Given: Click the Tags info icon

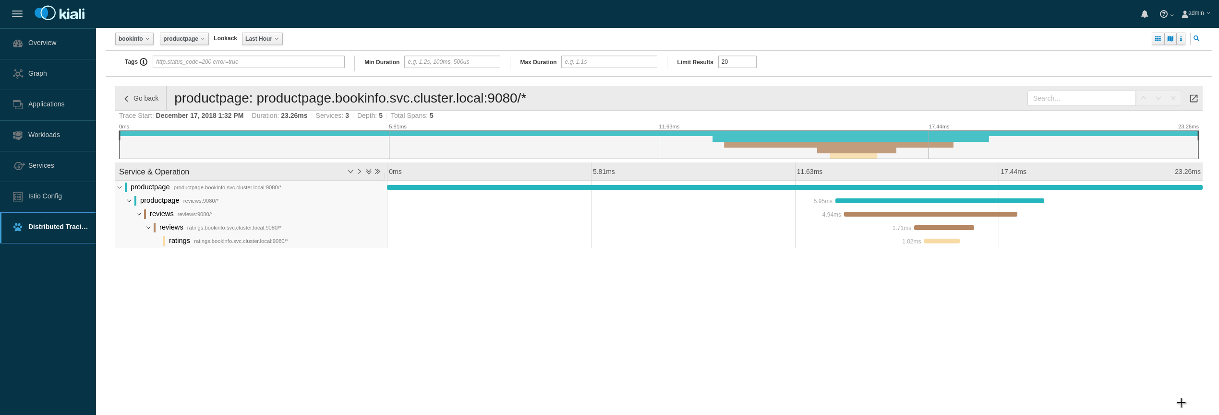Looking at the screenshot, I should click(x=144, y=62).
